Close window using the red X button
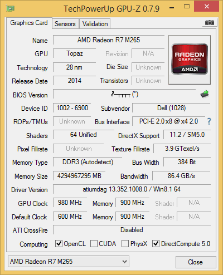The width and height of the screenshot is (223, 275). 206,7
